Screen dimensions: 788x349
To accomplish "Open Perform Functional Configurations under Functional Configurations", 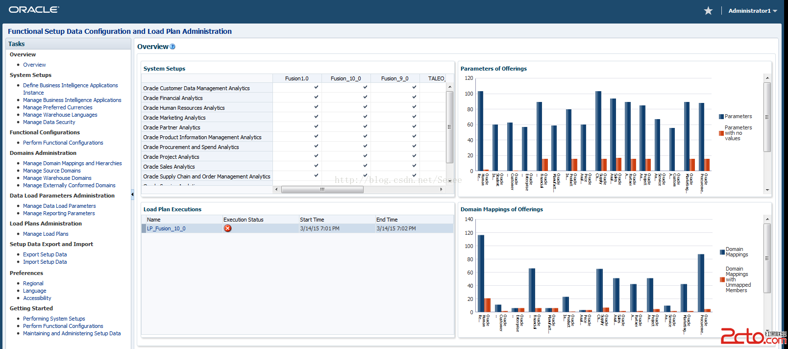I will [63, 143].
